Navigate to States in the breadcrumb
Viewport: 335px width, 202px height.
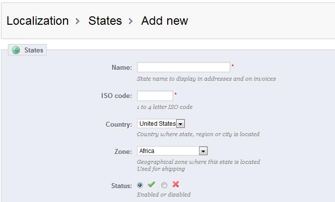(x=105, y=21)
